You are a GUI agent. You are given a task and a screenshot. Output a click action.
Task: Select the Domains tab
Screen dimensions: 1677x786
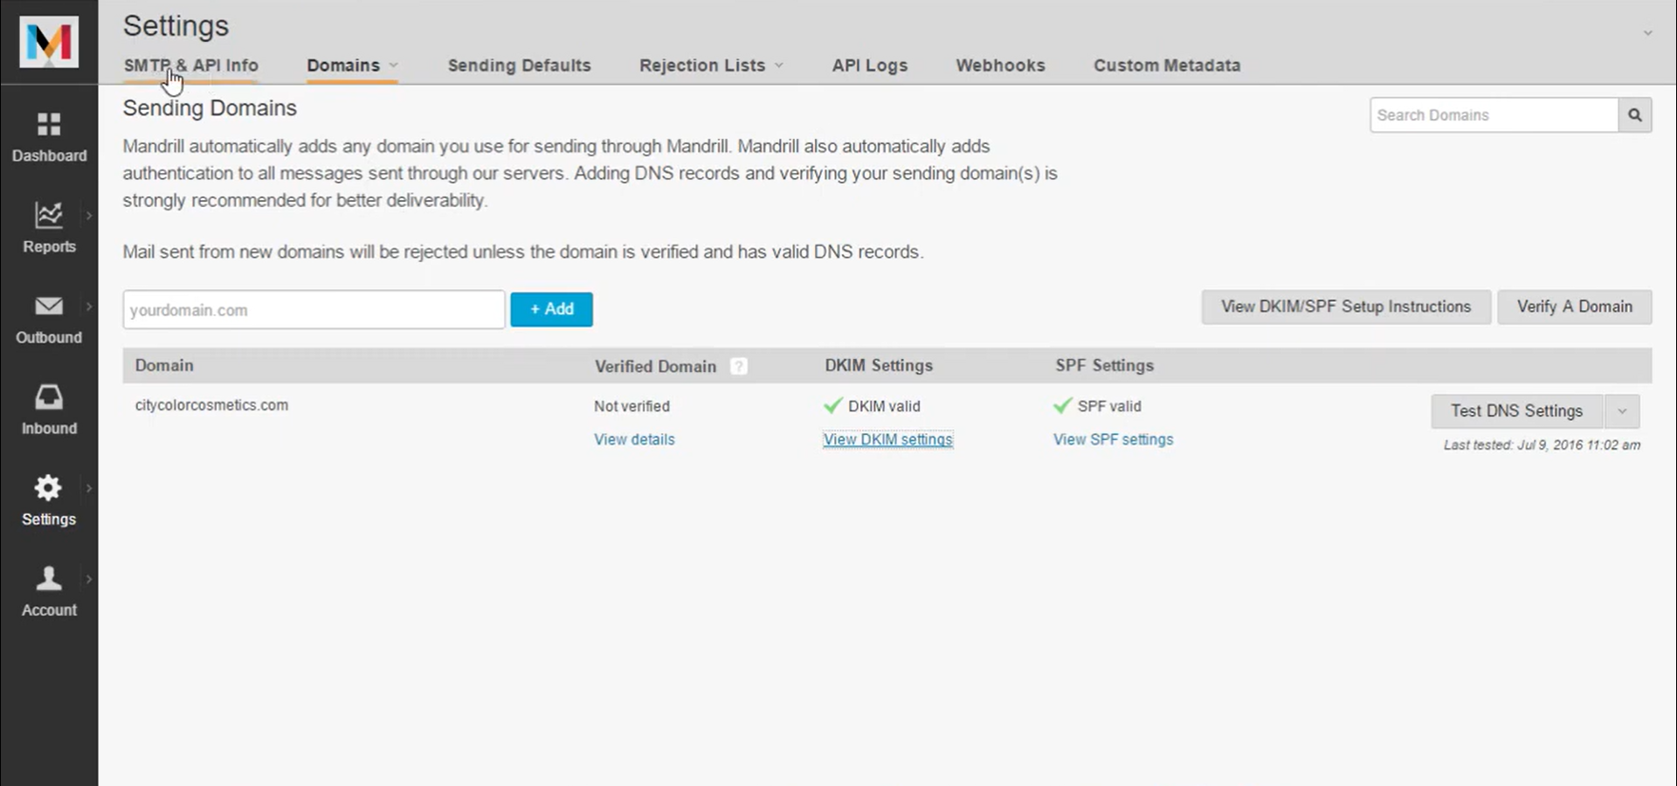343,65
